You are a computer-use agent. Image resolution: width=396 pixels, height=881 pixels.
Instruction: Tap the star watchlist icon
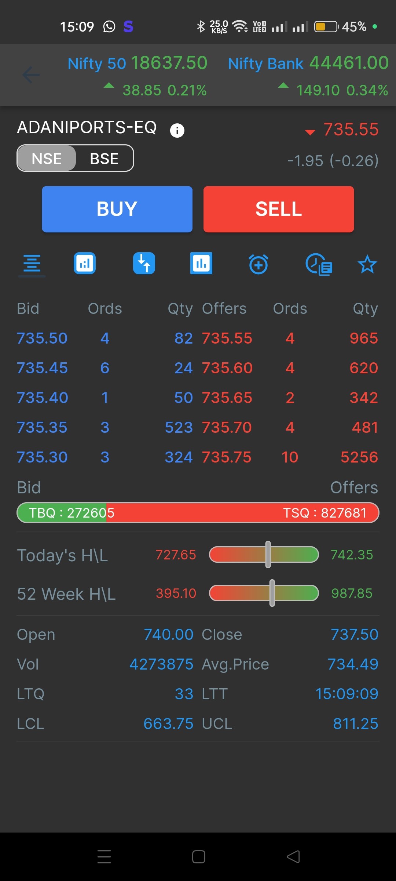click(367, 264)
